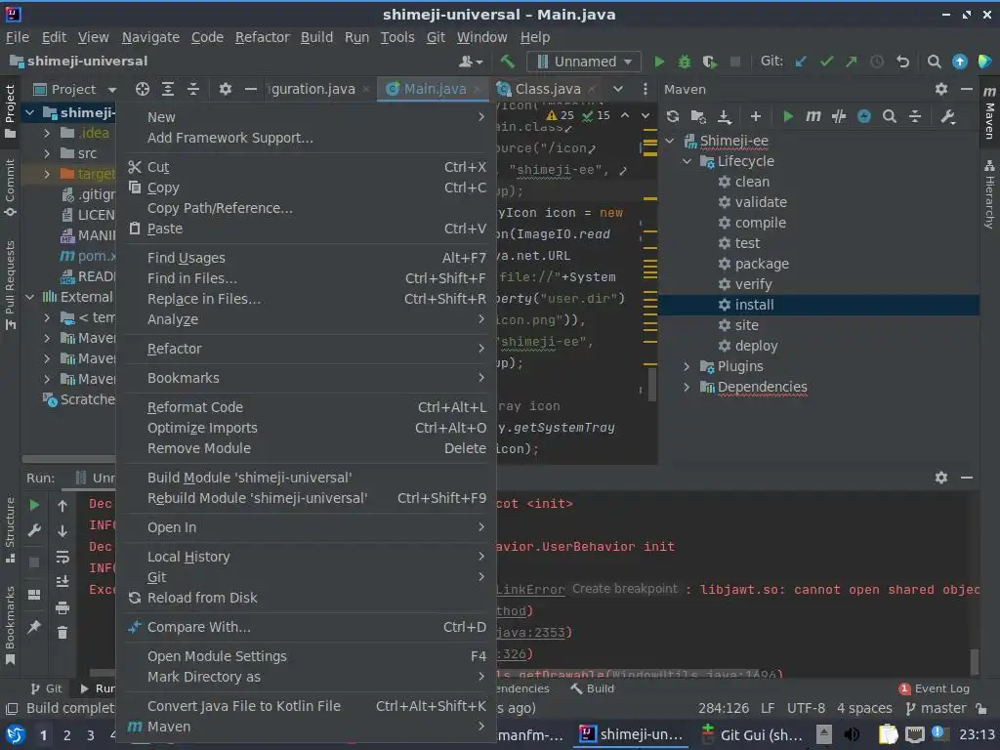This screenshot has width=1000, height=750.
Task: Open Search Everywhere magnifier in toolbar
Action: [934, 62]
